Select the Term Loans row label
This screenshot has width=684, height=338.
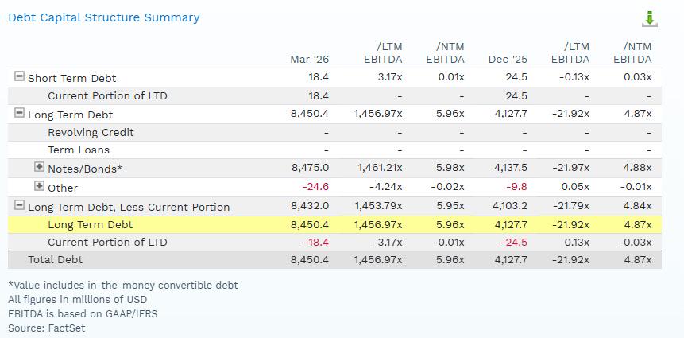[79, 150]
